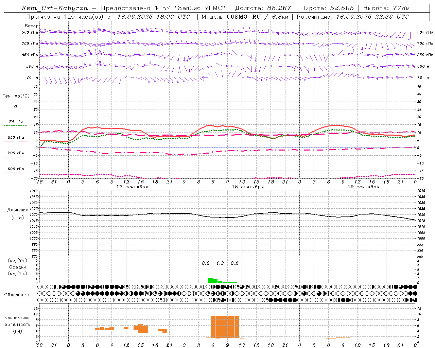The image size is (435, 348).
Task: Click the 17 сентября date label
Action: coord(132,187)
